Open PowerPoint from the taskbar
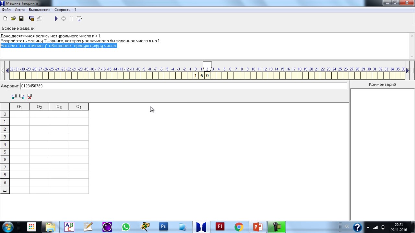415x233 pixels. coord(258,227)
